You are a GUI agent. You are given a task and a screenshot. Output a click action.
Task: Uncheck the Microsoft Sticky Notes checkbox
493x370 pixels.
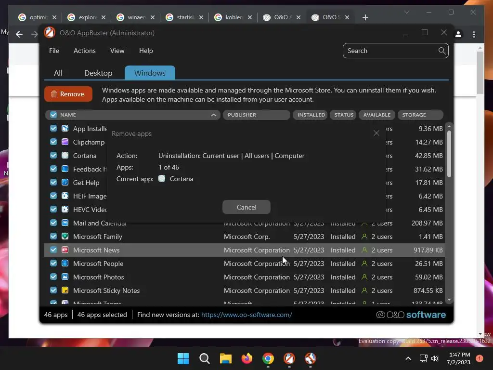pos(53,291)
